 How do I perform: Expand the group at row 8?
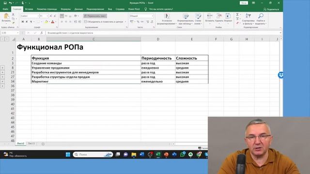(2, 68)
